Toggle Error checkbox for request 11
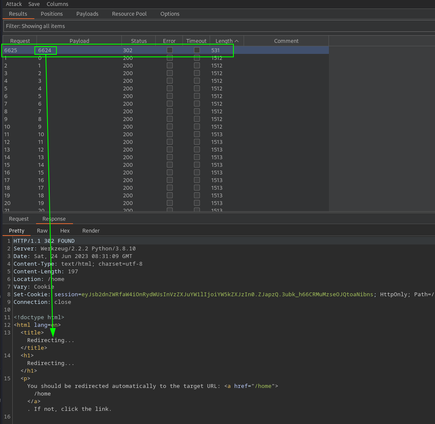This screenshot has width=435, height=424. (x=170, y=134)
